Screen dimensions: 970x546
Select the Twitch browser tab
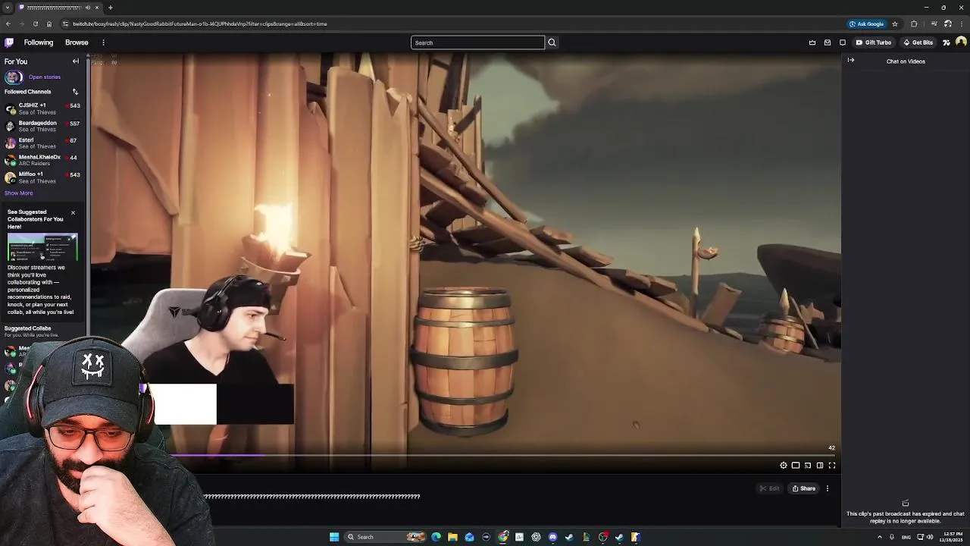pyautogui.click(x=59, y=8)
